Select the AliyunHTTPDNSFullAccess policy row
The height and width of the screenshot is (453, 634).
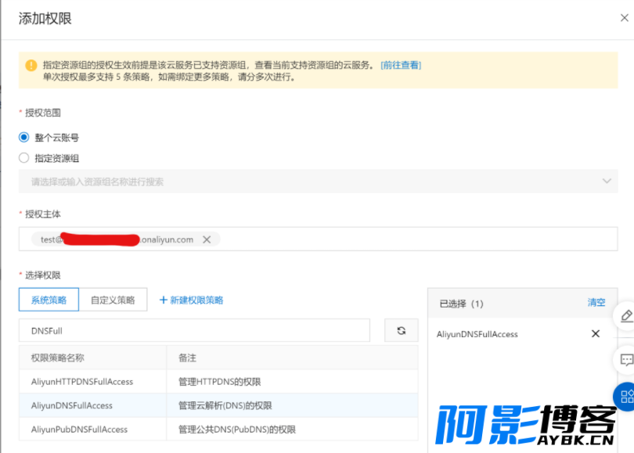tap(218, 382)
